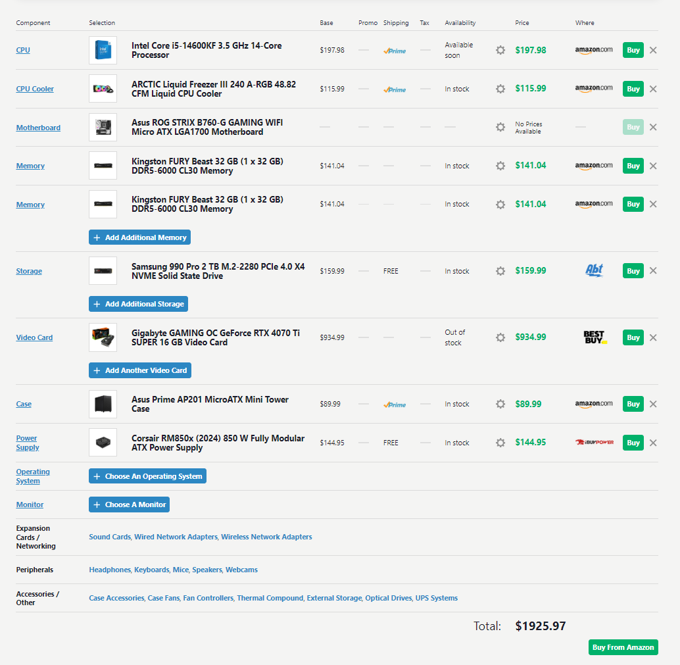This screenshot has height=665, width=680.
Task: Open the Keyboards peripherals link
Action: (x=151, y=570)
